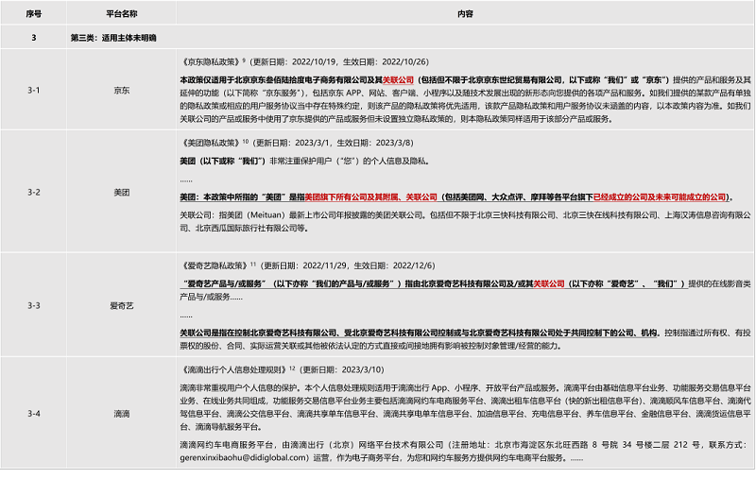The height and width of the screenshot is (479, 756).
Task: Click footnote number 12 after 滴滴 title
Action: click(292, 368)
